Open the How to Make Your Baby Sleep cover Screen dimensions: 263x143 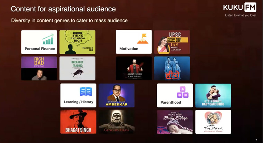coord(175,122)
